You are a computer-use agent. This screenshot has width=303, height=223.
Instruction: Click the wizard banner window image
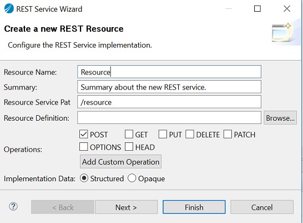282,33
